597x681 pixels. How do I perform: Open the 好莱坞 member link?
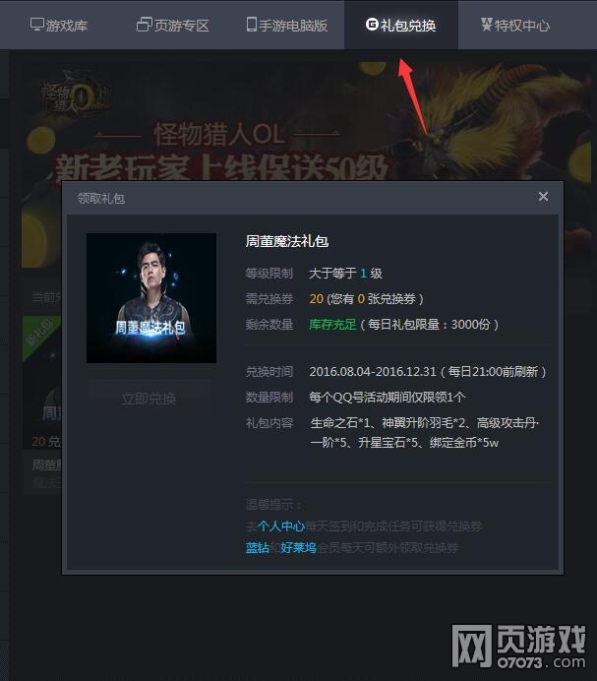[x=298, y=548]
